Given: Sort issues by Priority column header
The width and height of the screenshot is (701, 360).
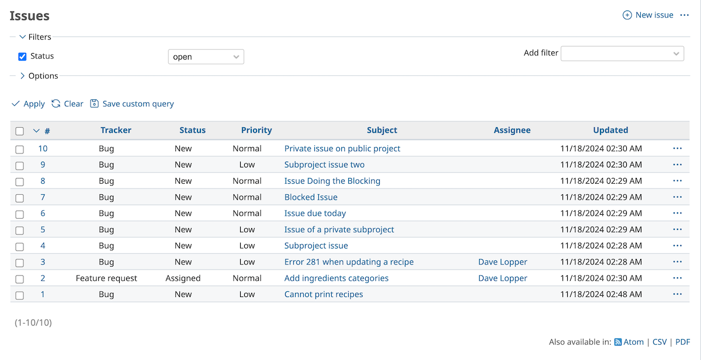Looking at the screenshot, I should pos(256,131).
